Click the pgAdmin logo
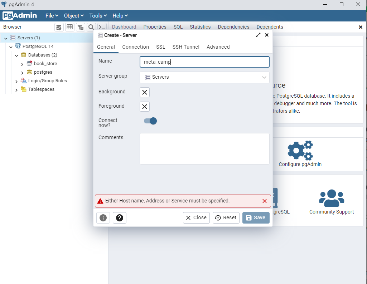Image resolution: width=367 pixels, height=284 pixels. 20,15
